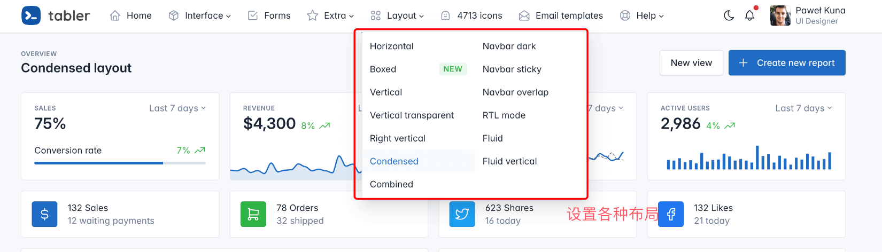Click the Conversion rate progress bar
The height and width of the screenshot is (252, 882).
(x=120, y=163)
